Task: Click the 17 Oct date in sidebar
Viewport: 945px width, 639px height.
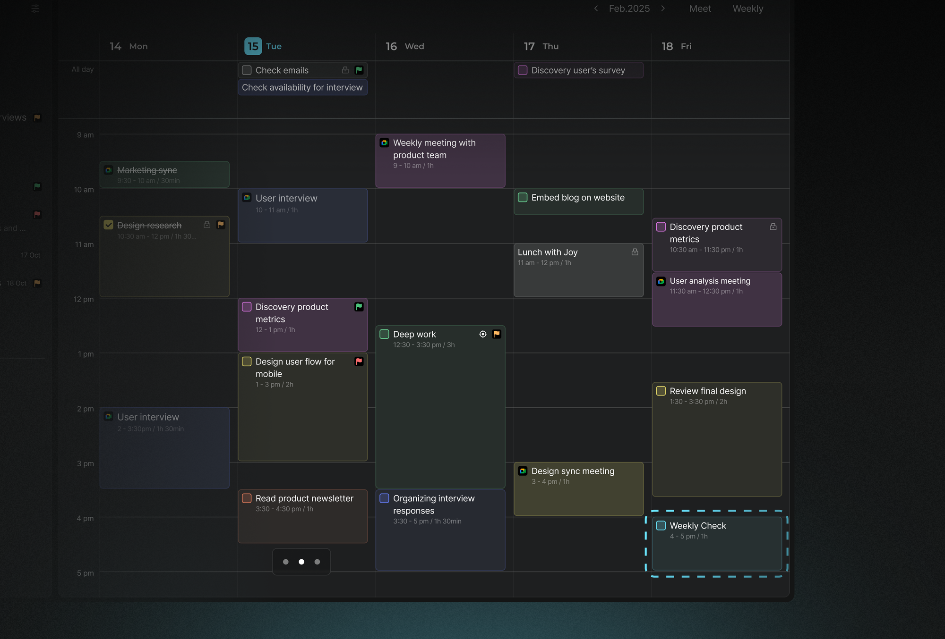Action: [31, 255]
